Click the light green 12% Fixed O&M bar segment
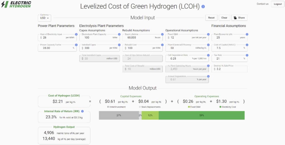Viewport: 285px width, 145px height. coord(150,115)
